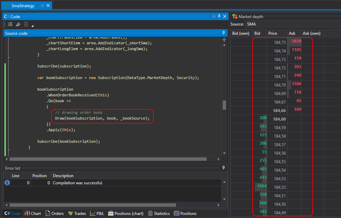Switch to the P&L tab
Screen dimensions: 341x218
[97, 214]
